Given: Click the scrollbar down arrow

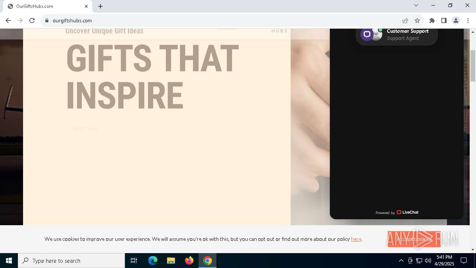Looking at the screenshot, I should (x=473, y=250).
